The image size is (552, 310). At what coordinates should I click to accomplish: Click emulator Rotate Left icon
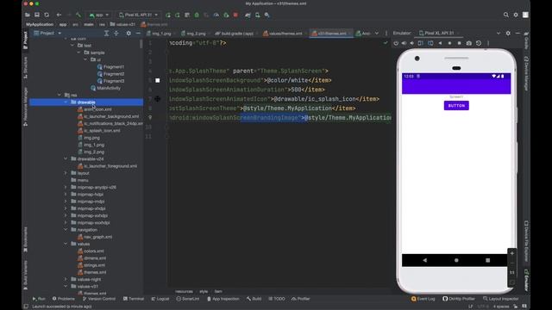(x=421, y=43)
